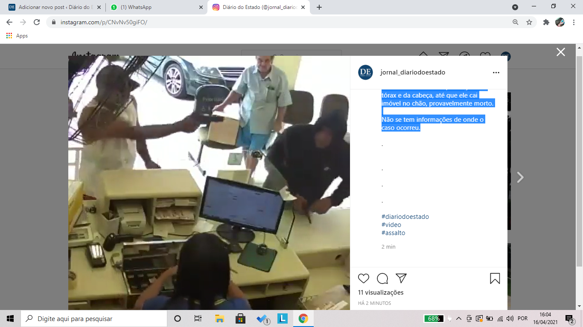View the 11 visualizações count
This screenshot has height=327, width=583.
(381, 293)
